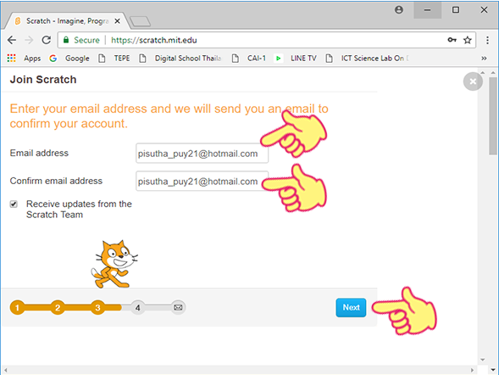Click the Next button

(x=351, y=307)
